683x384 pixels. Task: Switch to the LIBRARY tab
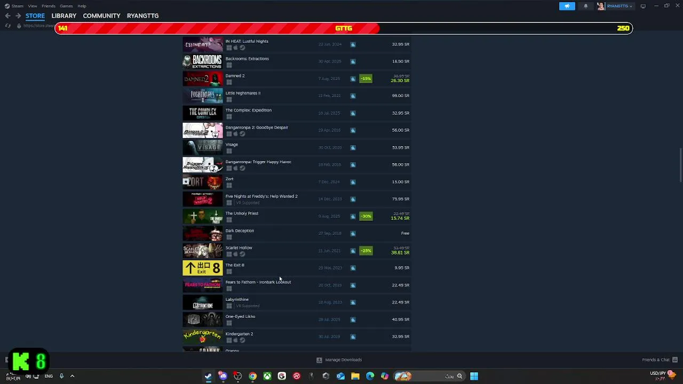(x=64, y=16)
